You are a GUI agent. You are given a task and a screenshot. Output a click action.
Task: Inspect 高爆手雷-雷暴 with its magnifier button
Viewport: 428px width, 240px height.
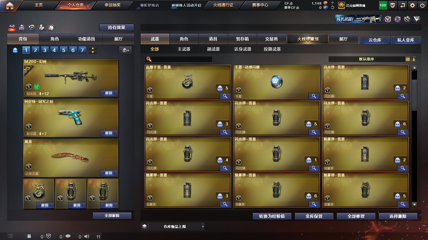coord(225,96)
